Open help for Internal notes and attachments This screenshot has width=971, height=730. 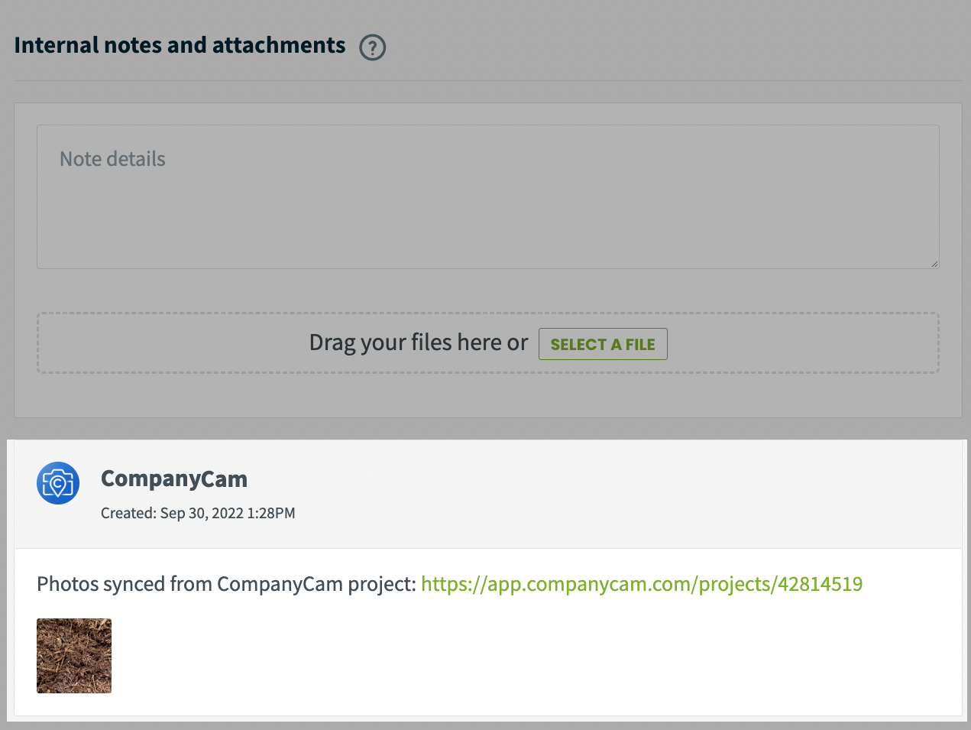[x=373, y=47]
